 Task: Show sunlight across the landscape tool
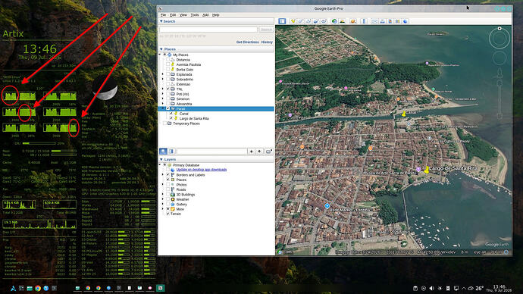pyautogui.click(x=343, y=21)
